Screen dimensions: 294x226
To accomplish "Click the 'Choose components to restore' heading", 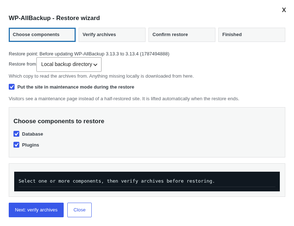I will click(x=59, y=121).
